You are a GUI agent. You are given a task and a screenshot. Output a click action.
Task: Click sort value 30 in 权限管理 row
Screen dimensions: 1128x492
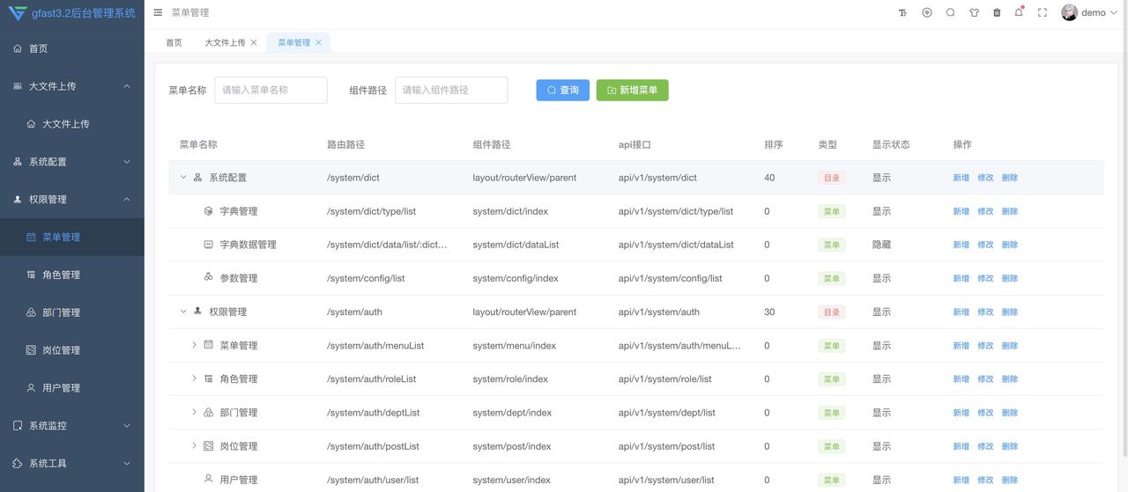pos(769,312)
